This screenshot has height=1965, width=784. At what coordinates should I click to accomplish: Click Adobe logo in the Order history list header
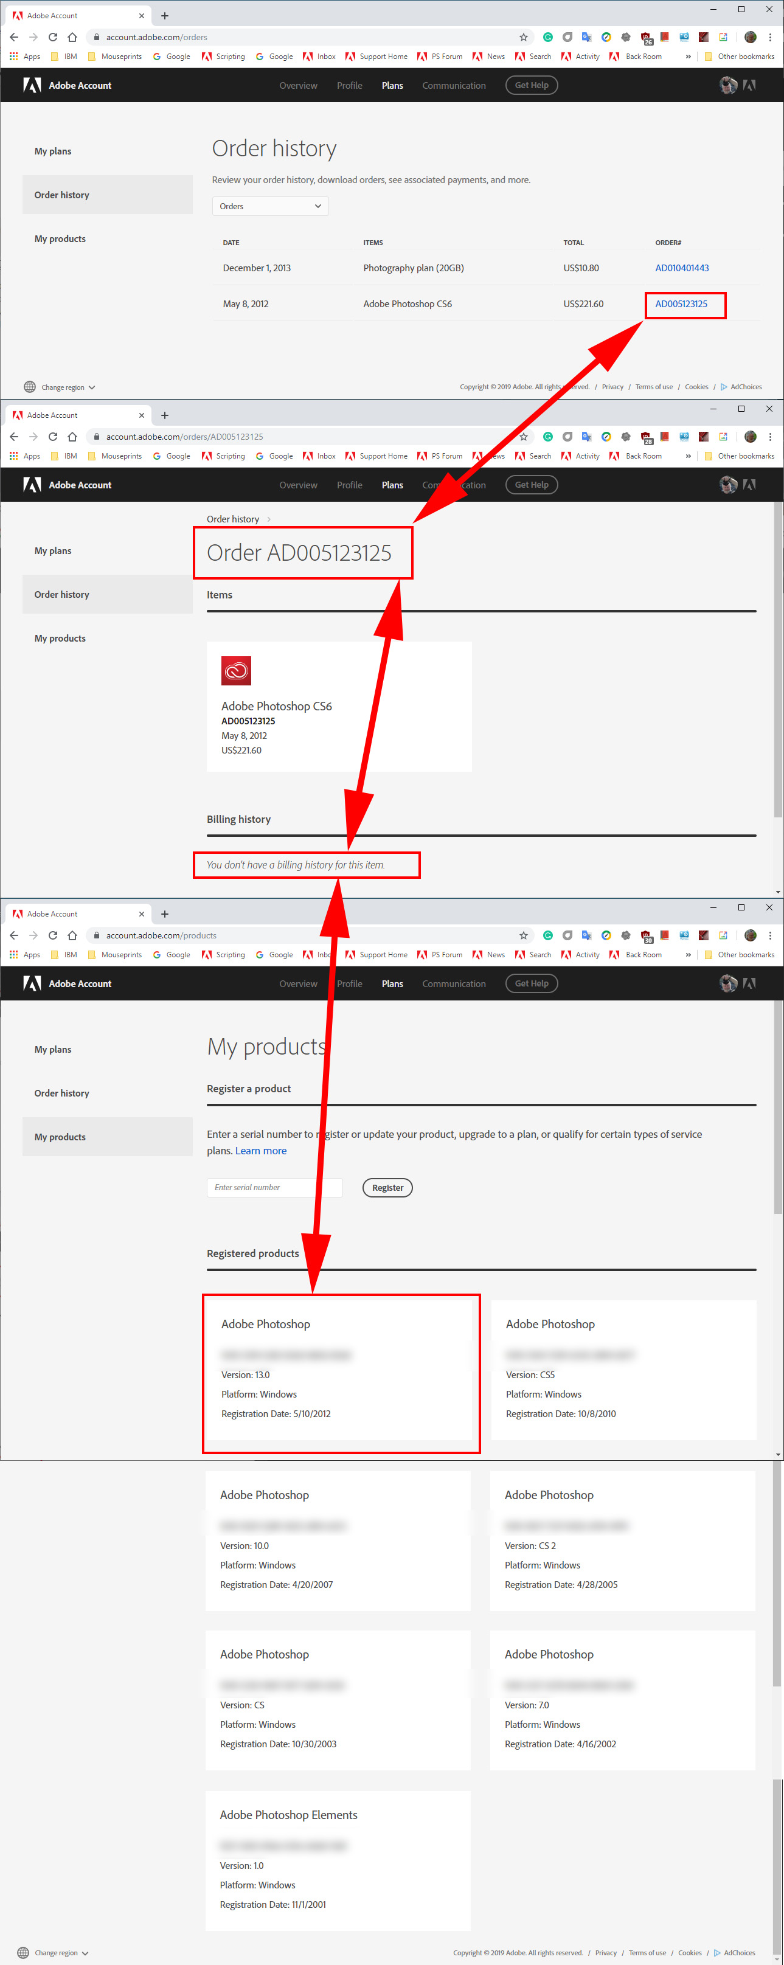32,85
